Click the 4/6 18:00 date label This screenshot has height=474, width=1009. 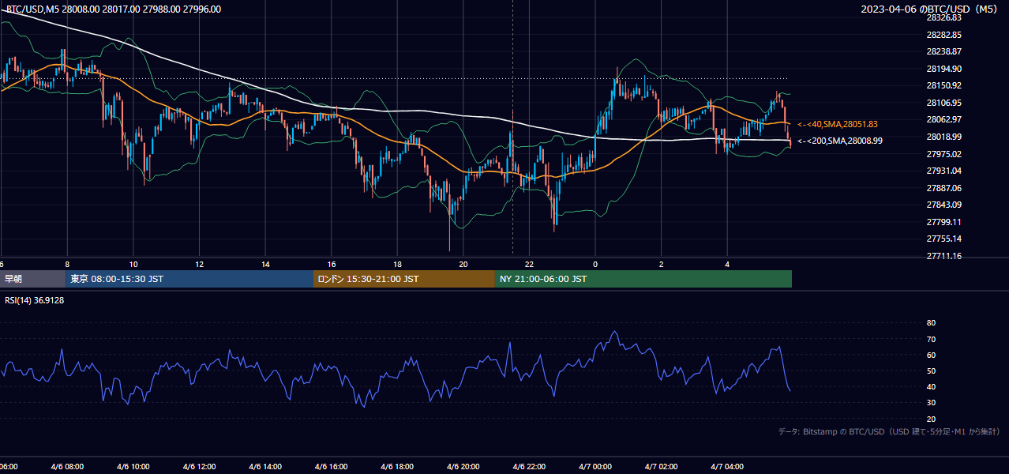pos(397,467)
